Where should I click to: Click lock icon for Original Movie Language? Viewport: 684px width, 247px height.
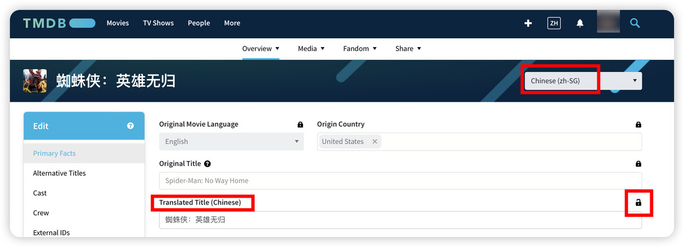(300, 124)
